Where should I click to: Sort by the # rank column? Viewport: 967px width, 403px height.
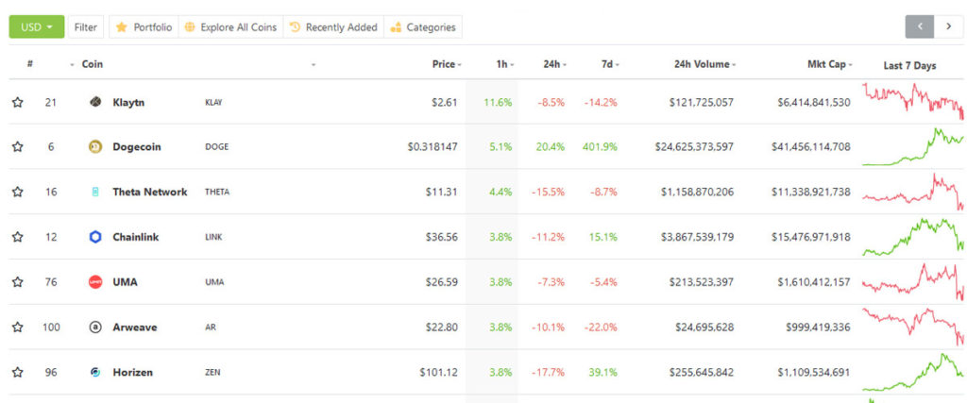point(29,63)
